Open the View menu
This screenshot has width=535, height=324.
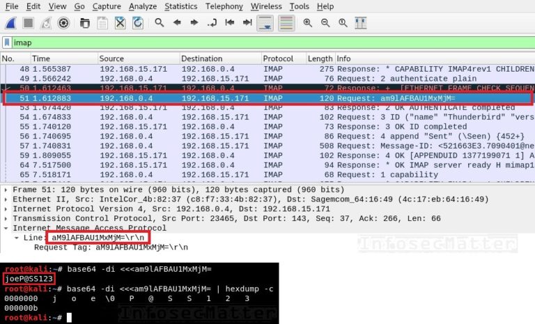pos(57,6)
